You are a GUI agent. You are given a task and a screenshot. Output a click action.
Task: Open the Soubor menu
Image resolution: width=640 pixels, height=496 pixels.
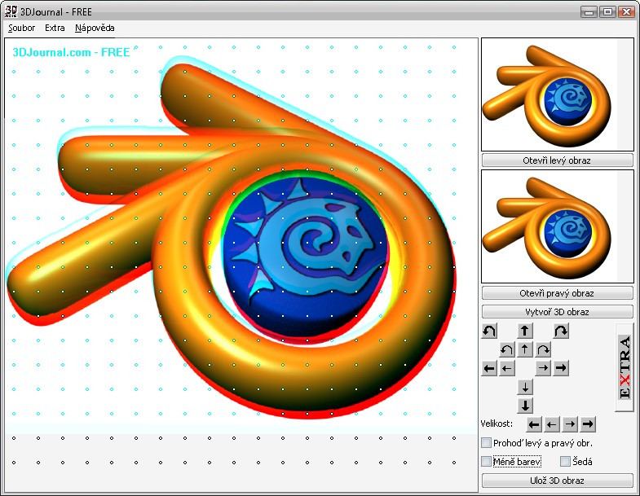22,29
